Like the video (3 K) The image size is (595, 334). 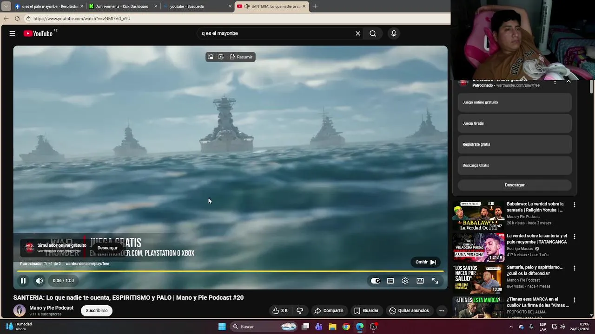280,311
